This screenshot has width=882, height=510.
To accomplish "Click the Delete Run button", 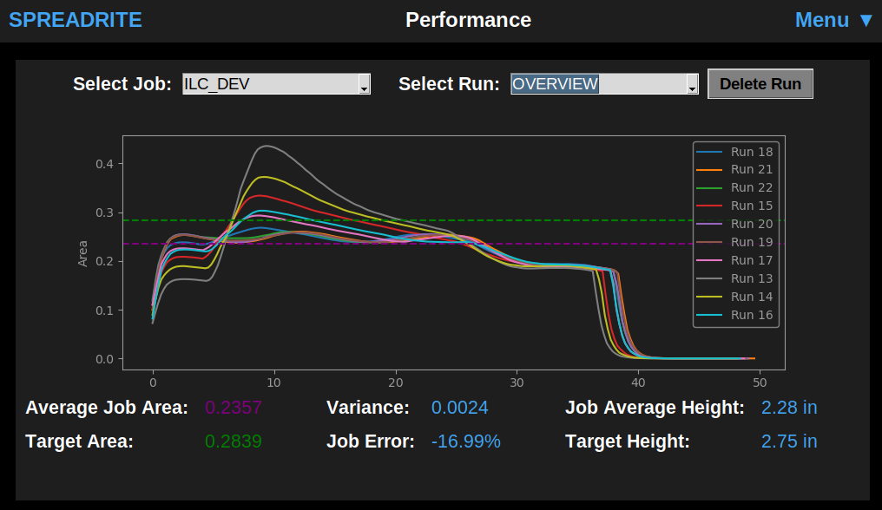I will [x=760, y=83].
